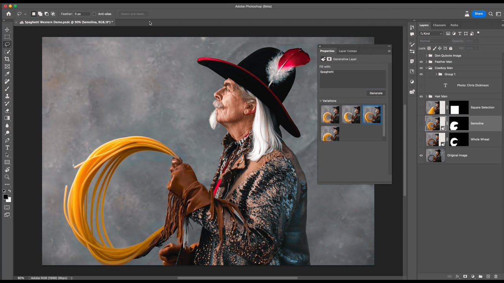Select the Clone Stamp tool
The height and width of the screenshot is (283, 504).
click(7, 96)
